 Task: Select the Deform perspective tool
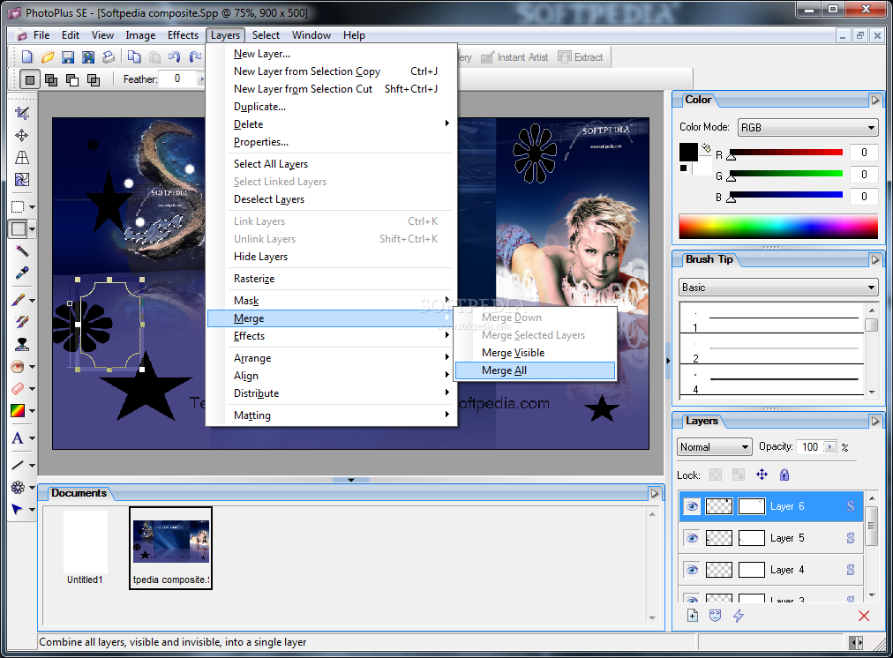click(x=22, y=157)
